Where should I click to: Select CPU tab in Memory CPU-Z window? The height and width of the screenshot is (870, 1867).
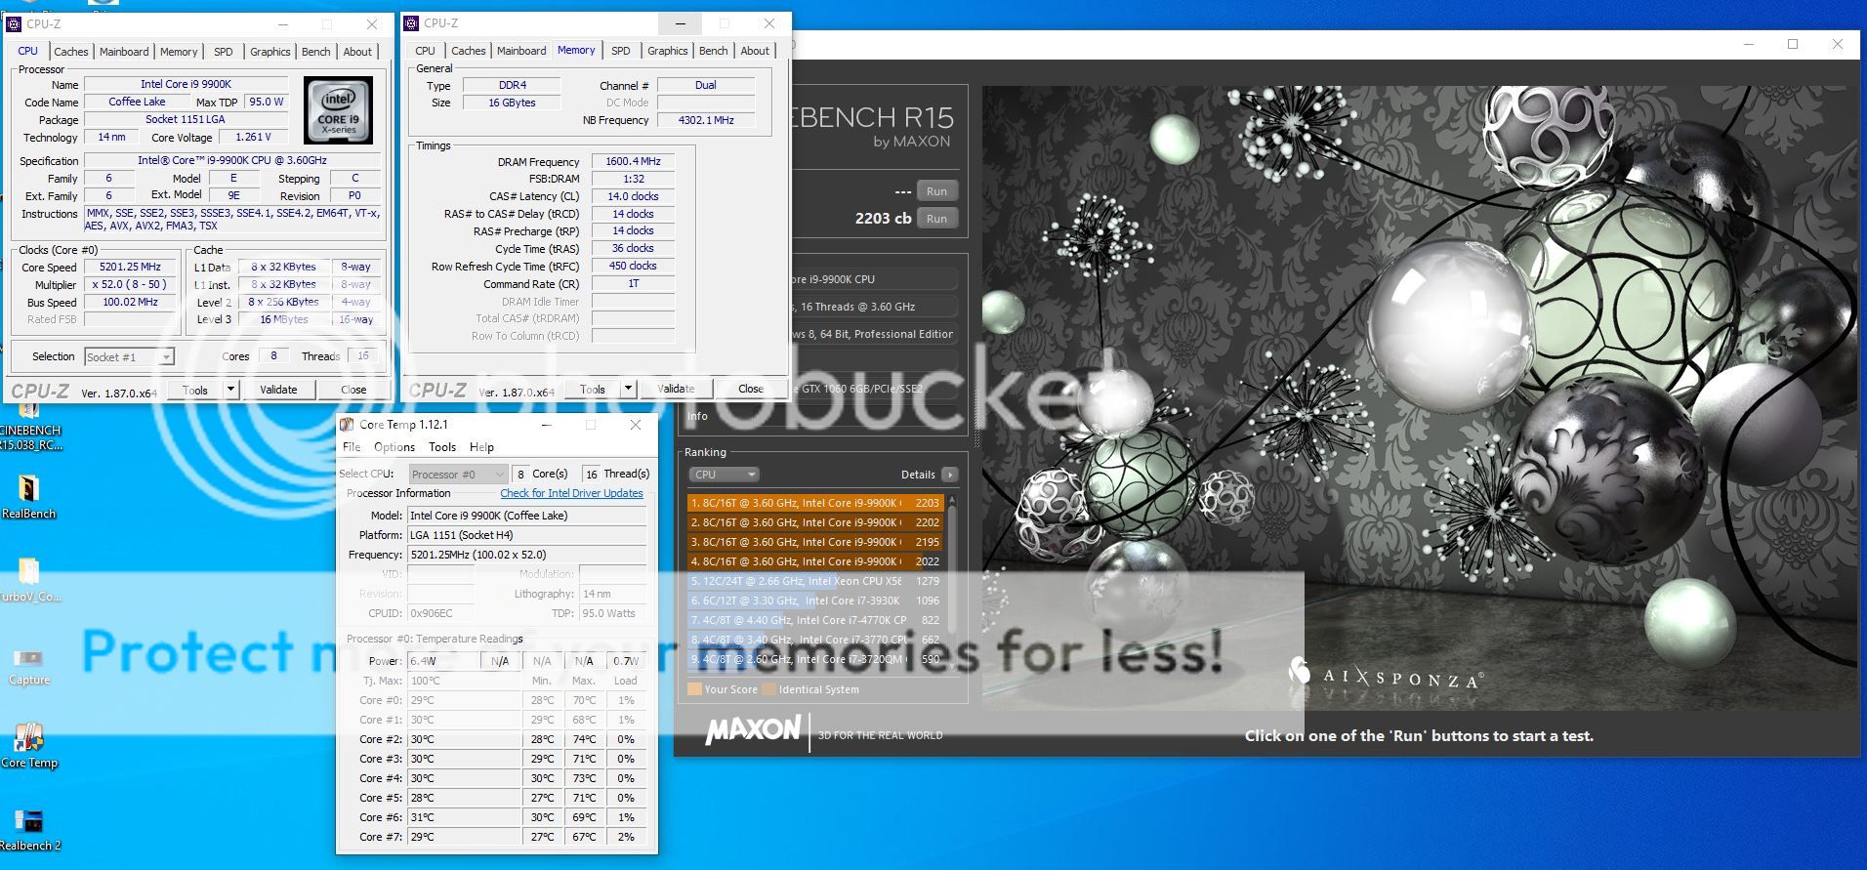(426, 51)
